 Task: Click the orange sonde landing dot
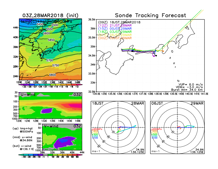tap(163, 51)
